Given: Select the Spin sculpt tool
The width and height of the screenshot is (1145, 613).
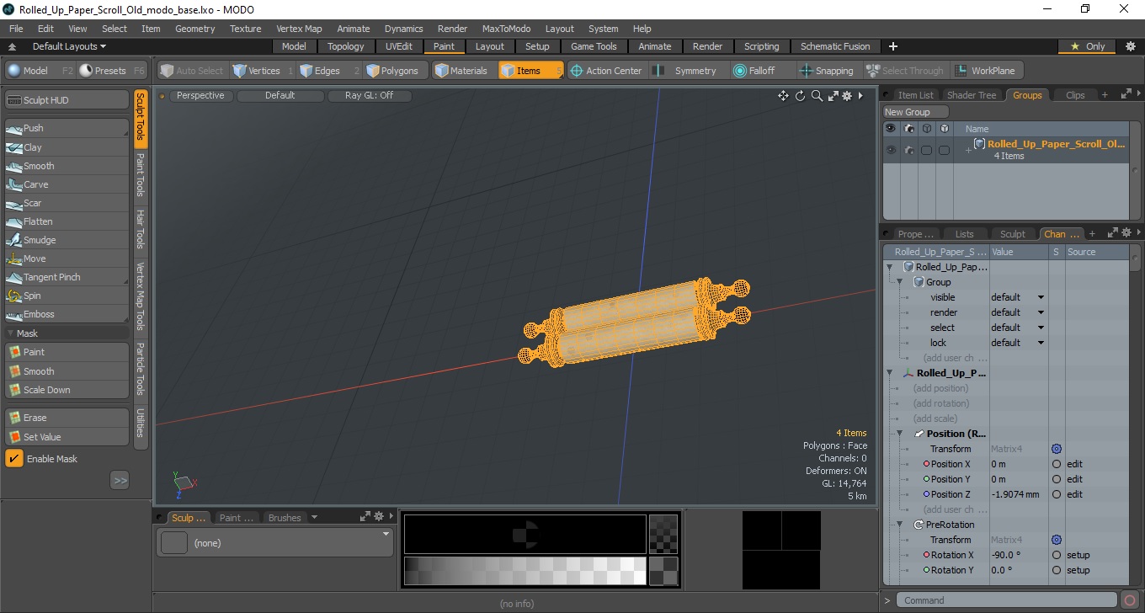Looking at the screenshot, I should 67,296.
